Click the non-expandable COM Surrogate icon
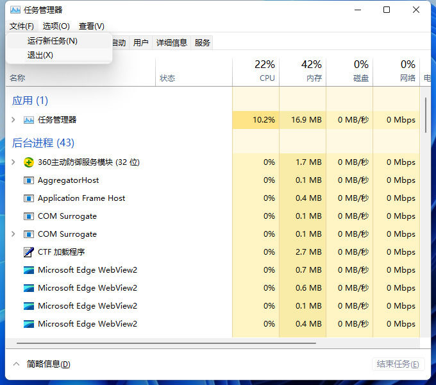Viewport: 436px width, 385px height. (29, 216)
